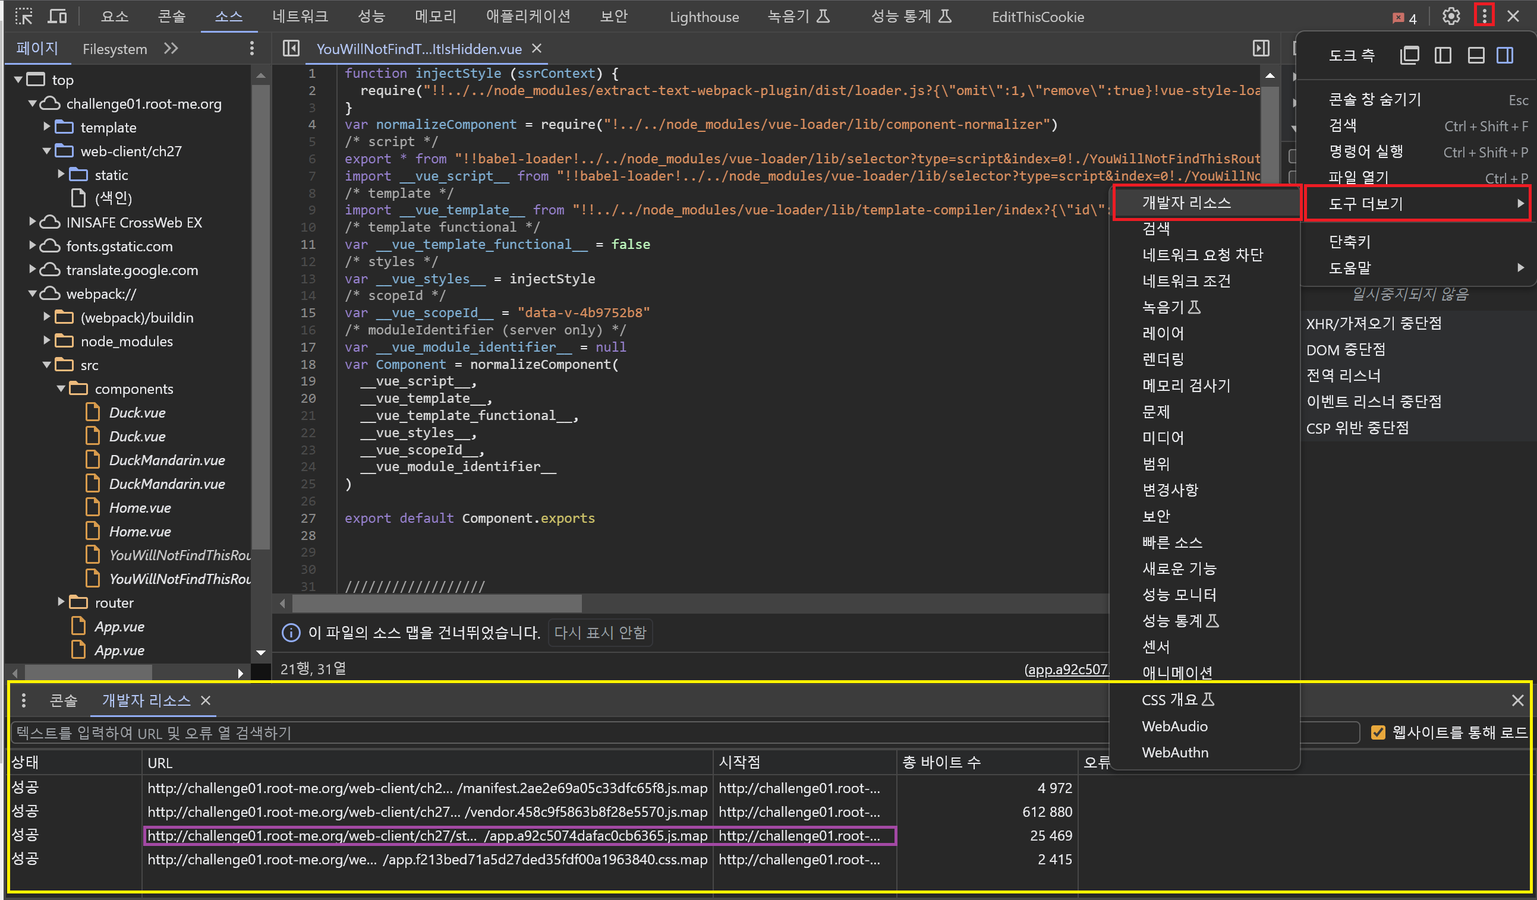Collapse the webpack:// tree node
The height and width of the screenshot is (900, 1537).
32,294
